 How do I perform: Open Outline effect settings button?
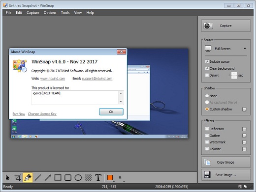[x=244, y=136]
